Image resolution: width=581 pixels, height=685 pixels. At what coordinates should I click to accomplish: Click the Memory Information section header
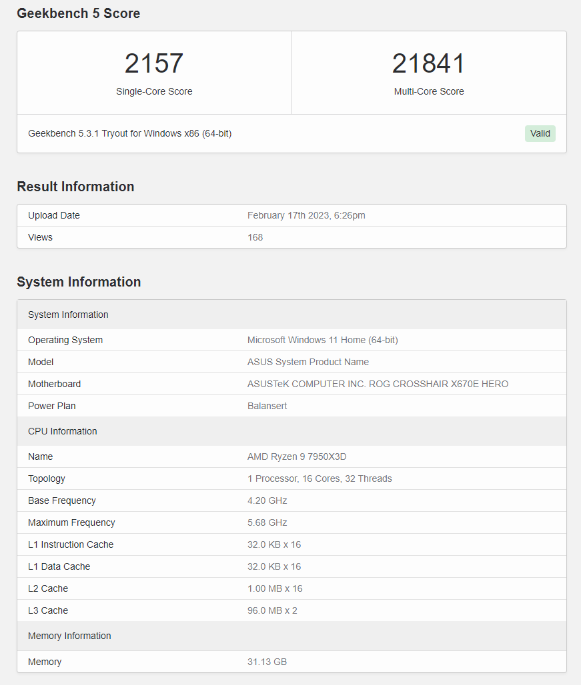pos(69,636)
